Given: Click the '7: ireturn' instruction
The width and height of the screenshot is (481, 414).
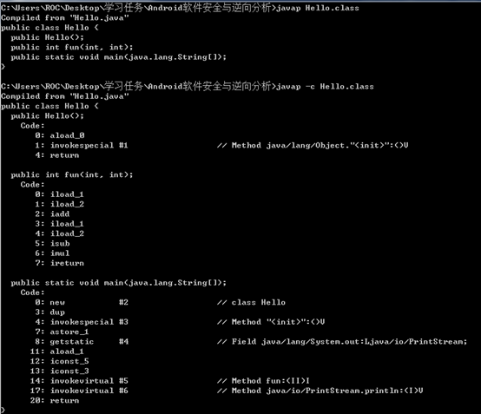Looking at the screenshot, I should [x=59, y=263].
